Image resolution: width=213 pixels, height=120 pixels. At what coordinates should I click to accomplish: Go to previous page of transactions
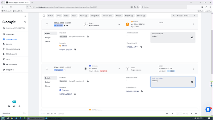[173, 114]
